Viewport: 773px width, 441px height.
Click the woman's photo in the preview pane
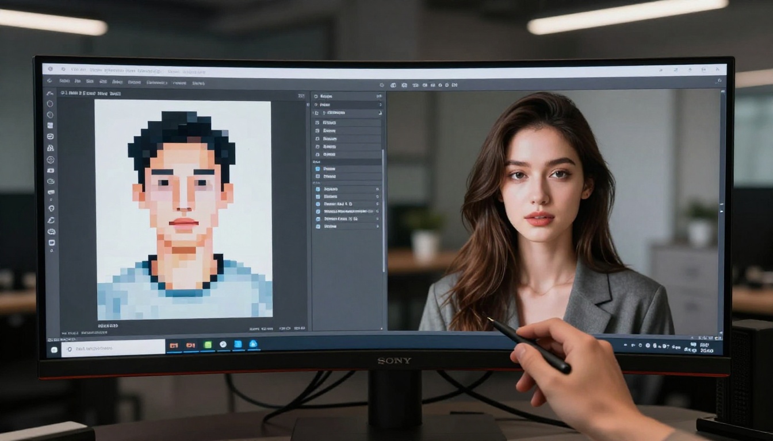(553, 211)
